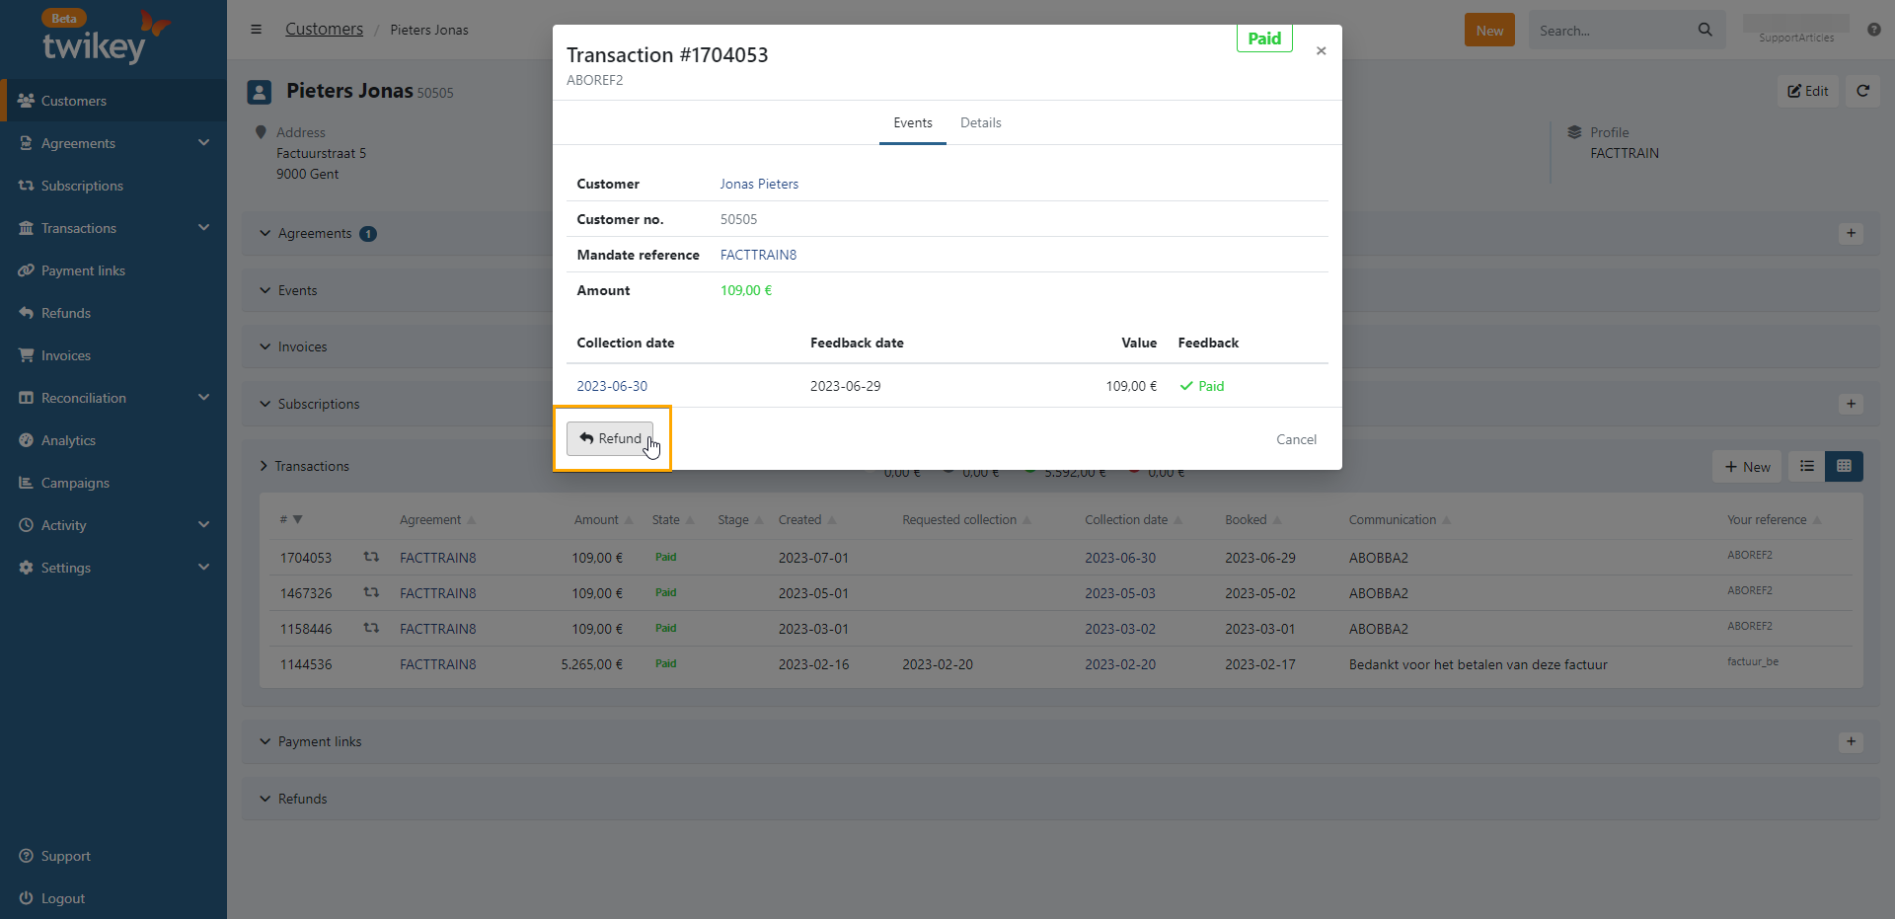Viewport: 1895px width, 919px height.
Task: Open the help question mark icon
Action: coord(1873,30)
